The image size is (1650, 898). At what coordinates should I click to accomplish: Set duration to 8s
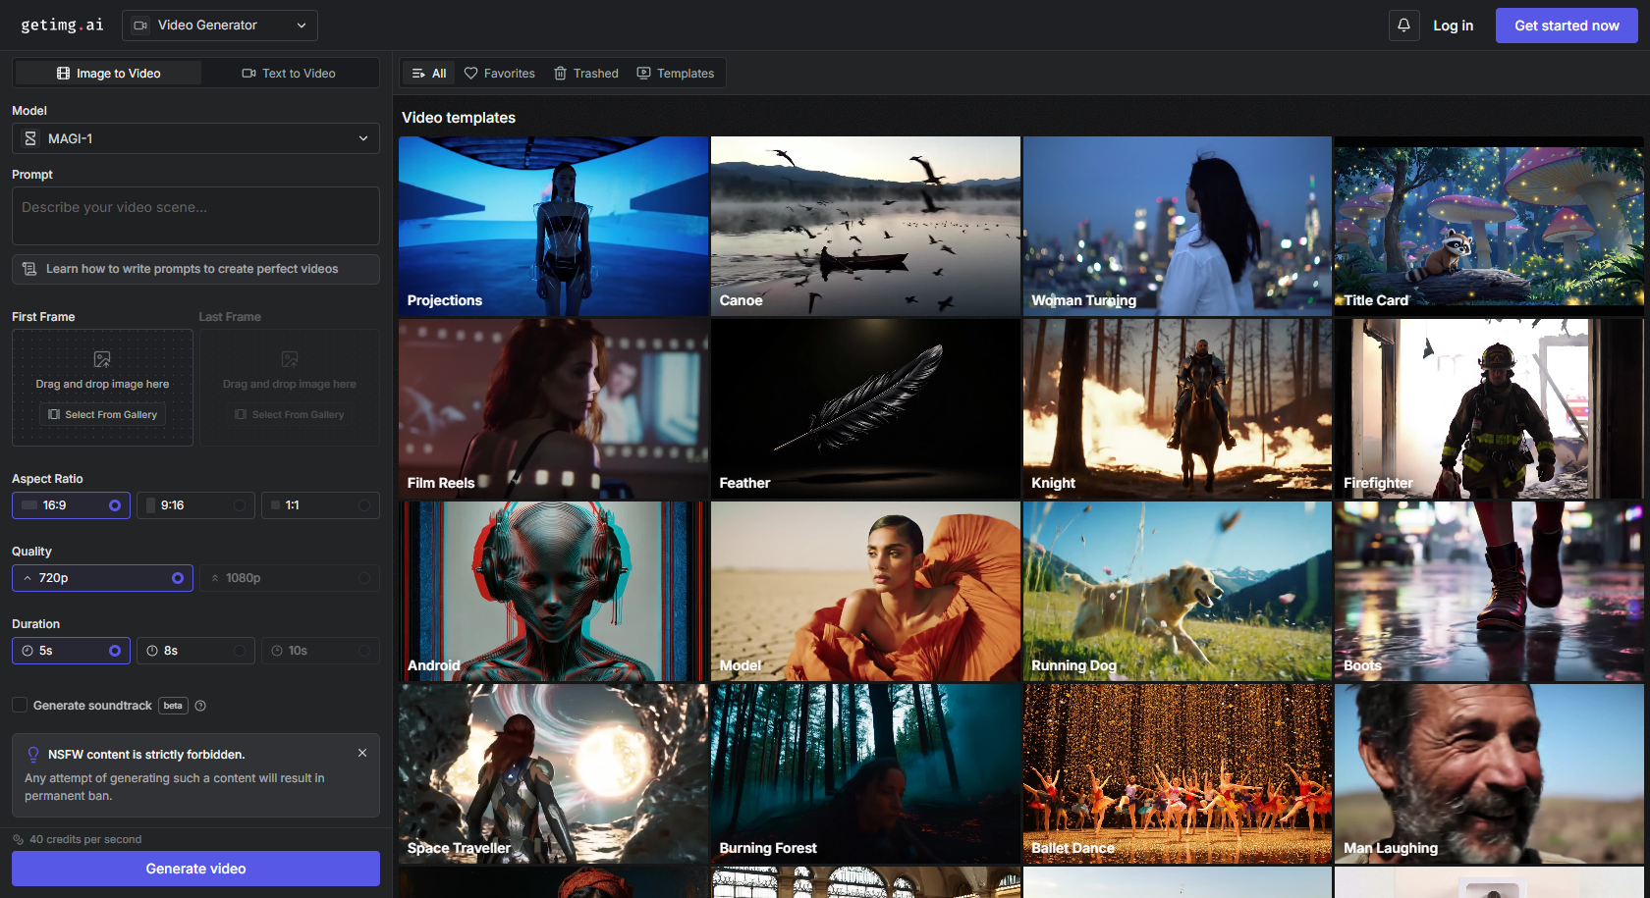[x=195, y=651]
